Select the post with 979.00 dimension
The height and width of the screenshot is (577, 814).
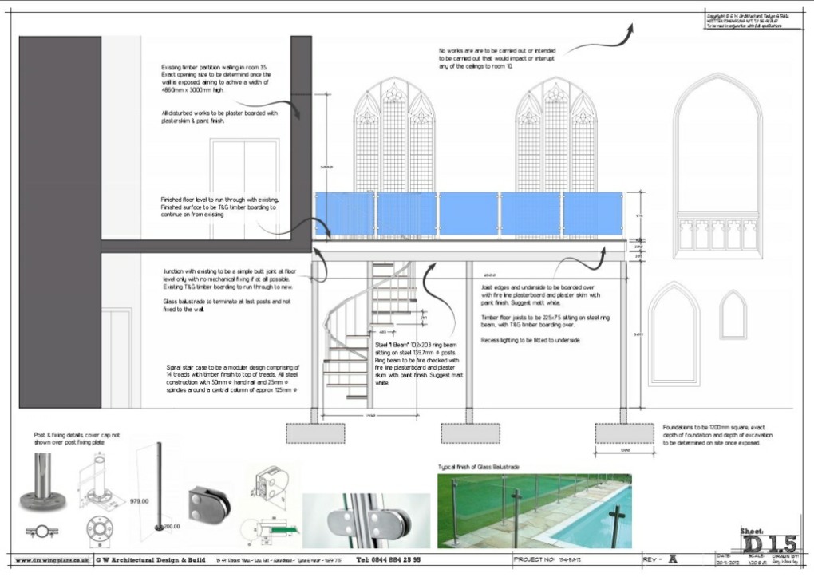coord(160,487)
